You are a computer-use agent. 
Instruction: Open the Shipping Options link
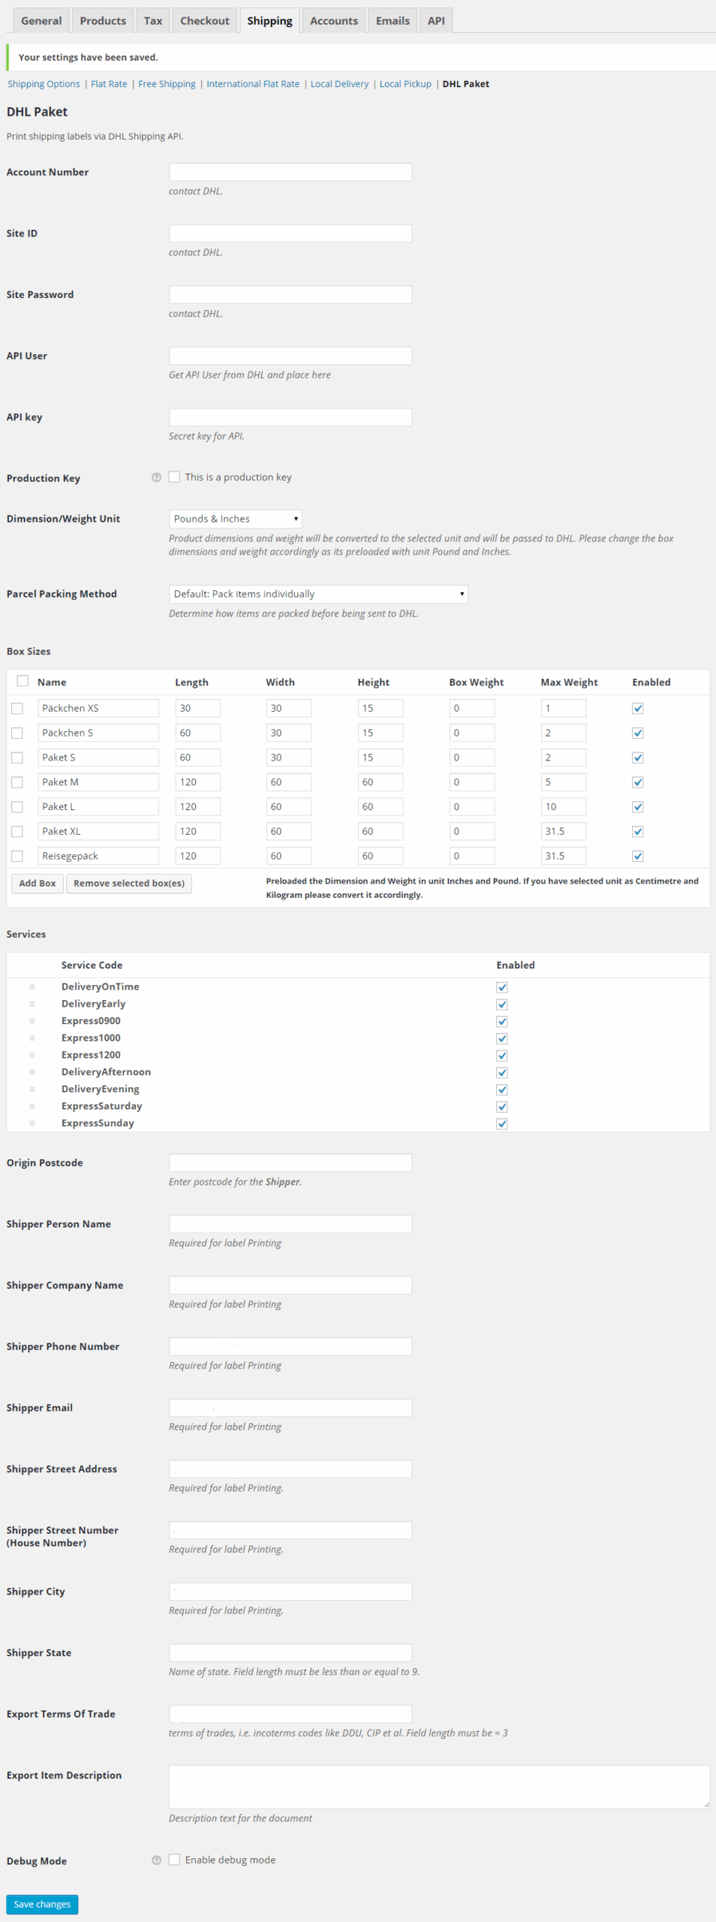(44, 84)
